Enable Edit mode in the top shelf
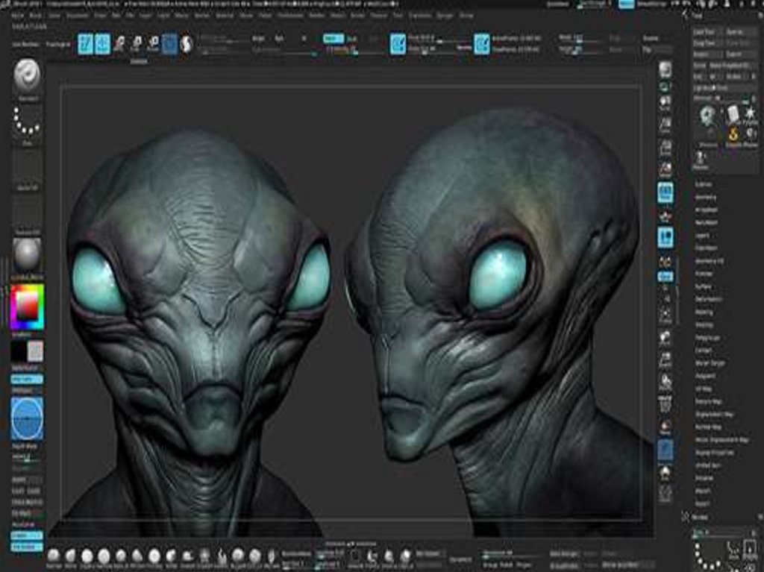Image resolution: width=764 pixels, height=572 pixels. click(86, 44)
